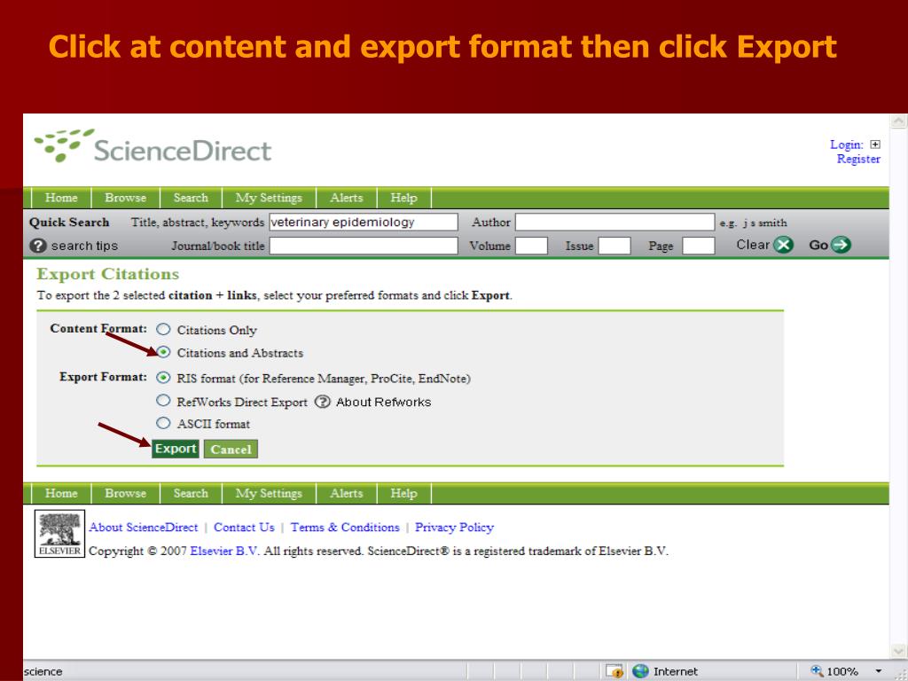Click the Clear X icon

coord(783,245)
